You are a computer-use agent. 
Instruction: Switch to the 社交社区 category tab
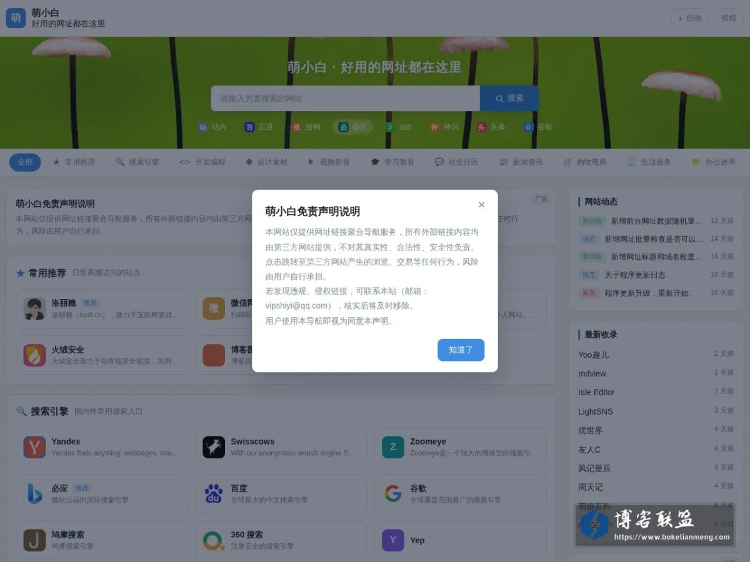(x=456, y=162)
